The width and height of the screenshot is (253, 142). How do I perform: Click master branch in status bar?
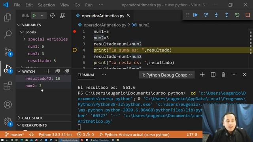14,135
